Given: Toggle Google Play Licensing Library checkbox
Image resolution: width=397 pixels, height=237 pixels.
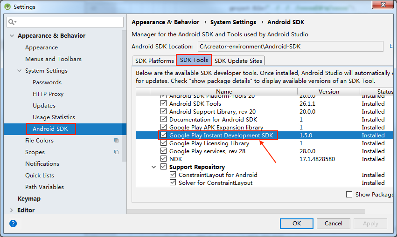Looking at the screenshot, I should [164, 143].
